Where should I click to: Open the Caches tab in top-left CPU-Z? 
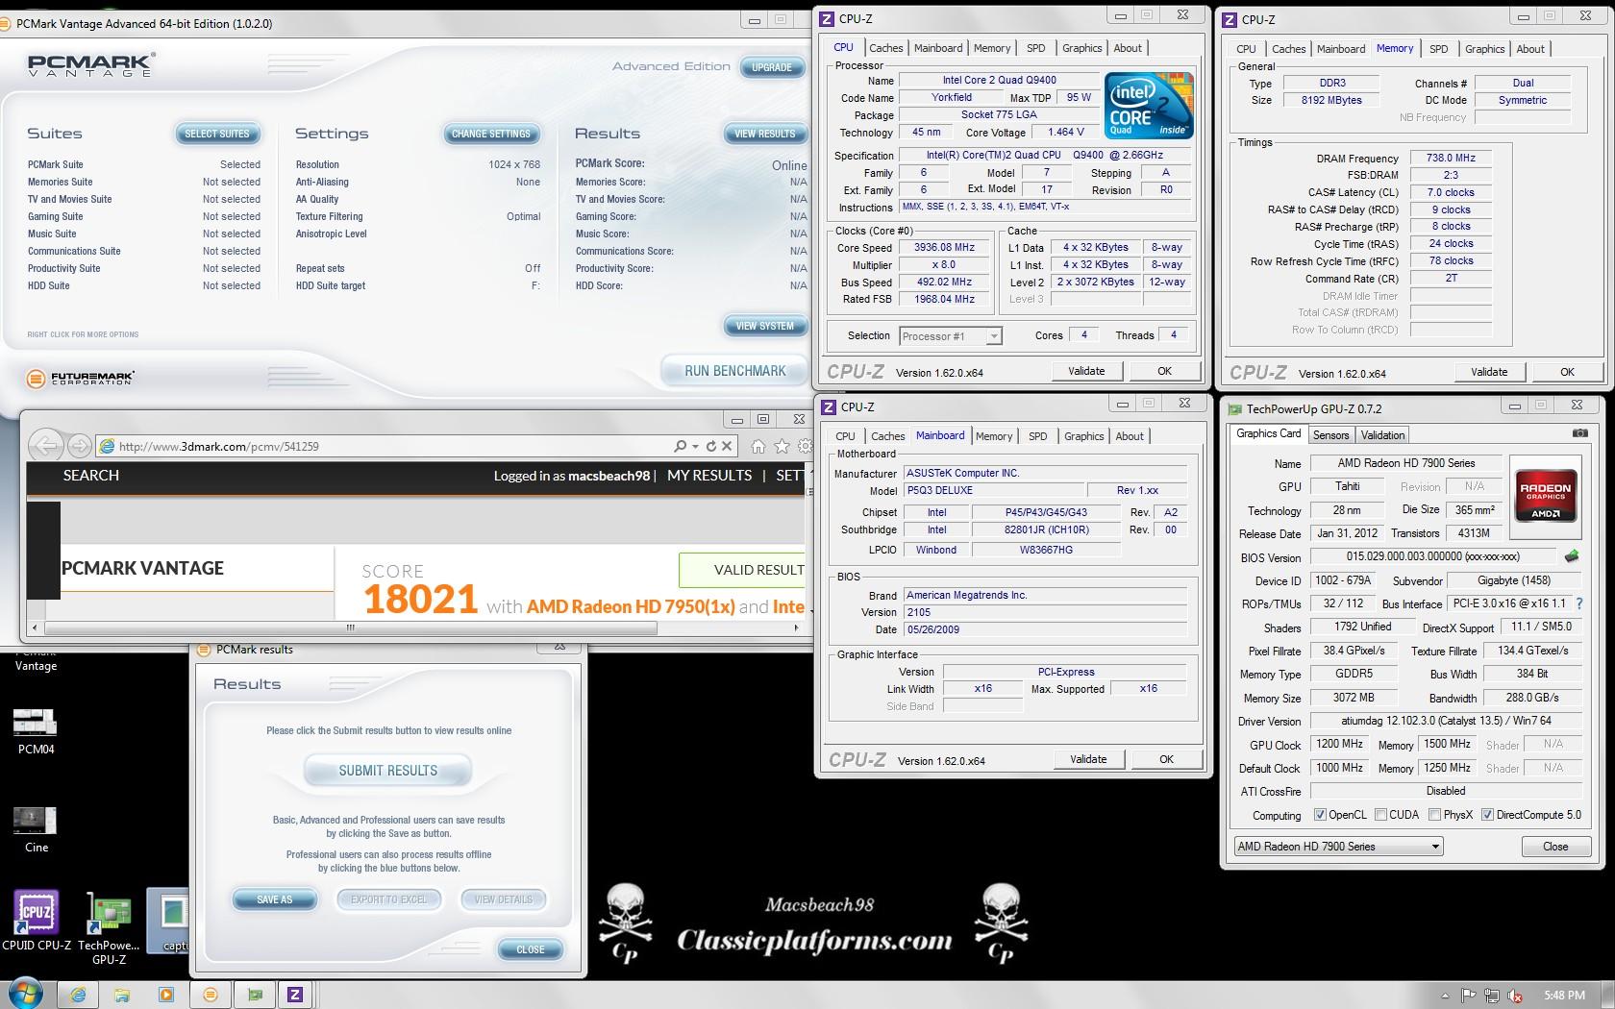(885, 48)
